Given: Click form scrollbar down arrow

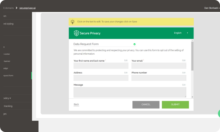Looking at the screenshot, I should tap(192, 97).
